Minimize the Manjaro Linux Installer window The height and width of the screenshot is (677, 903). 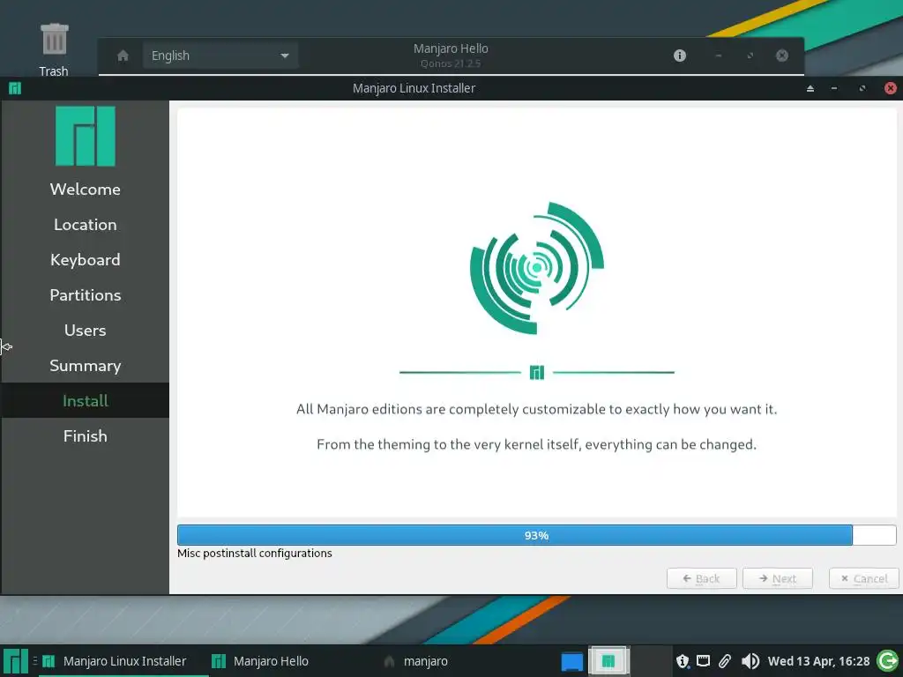point(834,89)
